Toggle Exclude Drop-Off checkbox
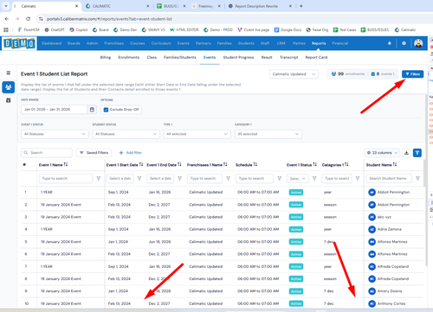The image size is (433, 312). (106, 110)
